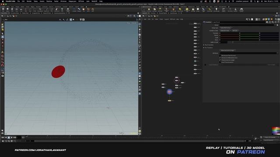Click the red magnet snapping icon

tap(3, 65)
